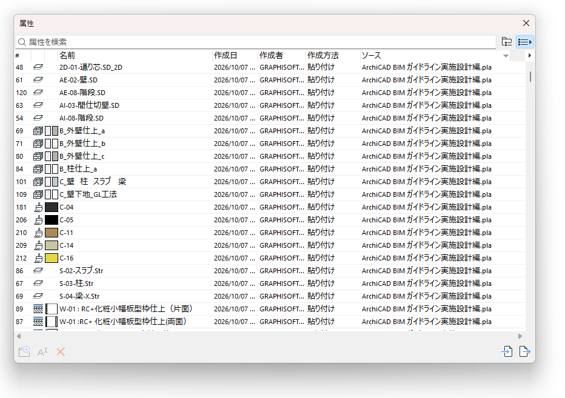The height and width of the screenshot is (398, 565).
Task: Click composite icon of W-01 :RC+ 化粧小幅板型枠仕上(両面)
Action: tap(38, 322)
